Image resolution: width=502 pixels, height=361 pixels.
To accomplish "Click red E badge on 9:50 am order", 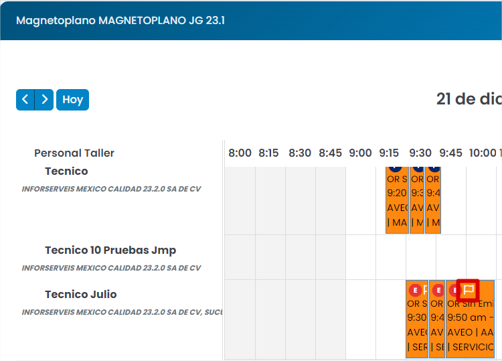I will pos(454,290).
